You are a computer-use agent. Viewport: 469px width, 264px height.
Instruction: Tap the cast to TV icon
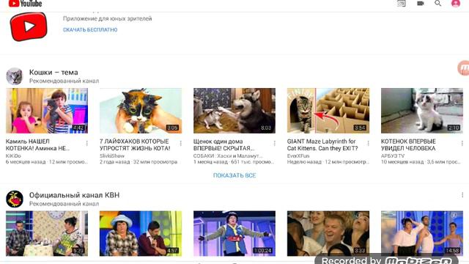click(402, 3)
